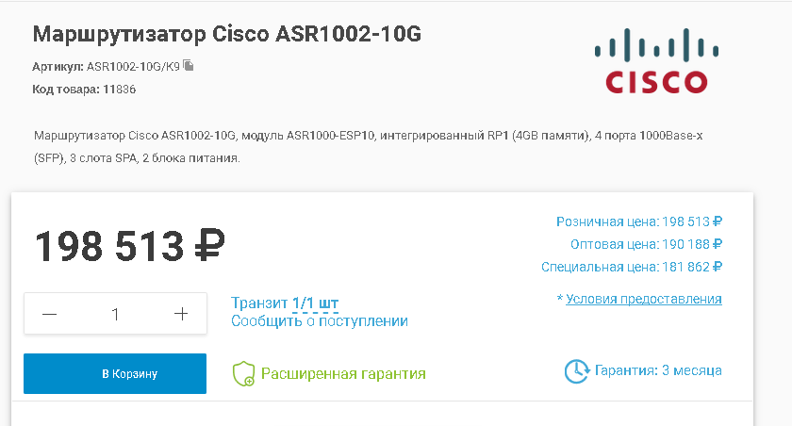Click the green shield extended warranty icon

[x=243, y=374]
